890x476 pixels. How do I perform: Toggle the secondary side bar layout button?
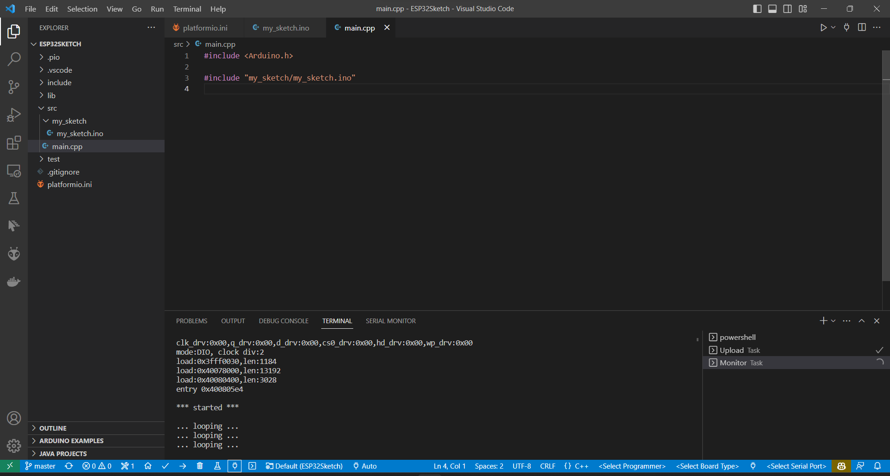788,9
